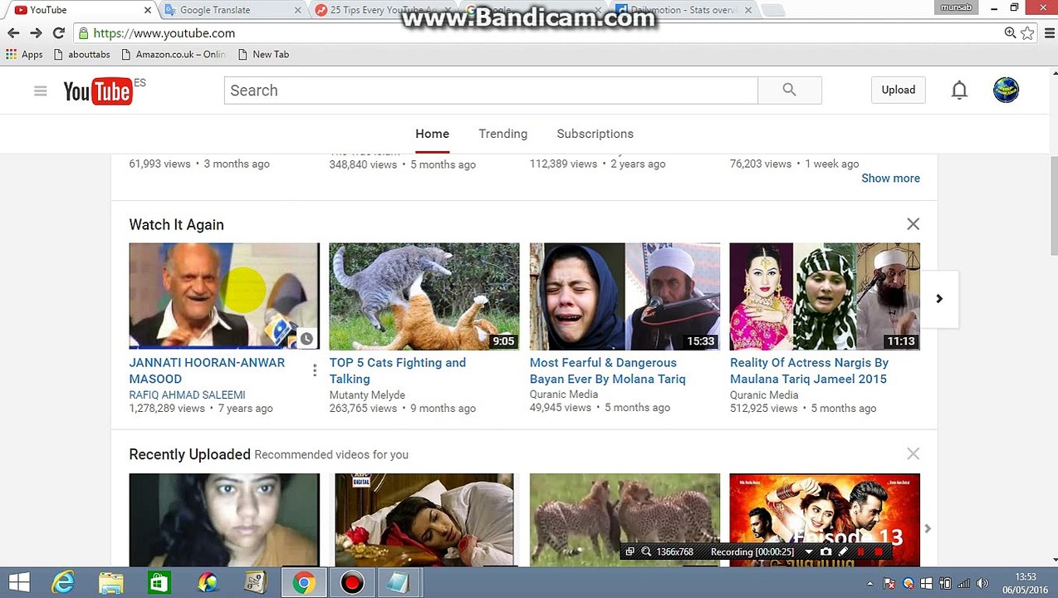The width and height of the screenshot is (1058, 598).
Task: Dismiss the Watch It Again section
Action: pos(913,224)
